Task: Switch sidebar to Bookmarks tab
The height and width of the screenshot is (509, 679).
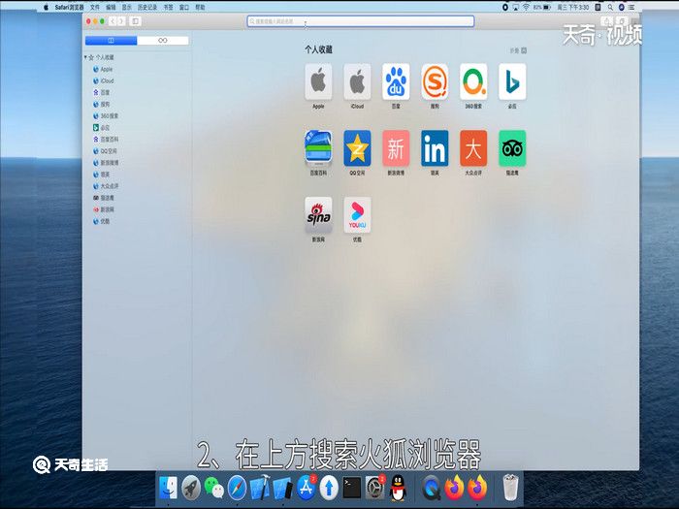Action: (112, 41)
